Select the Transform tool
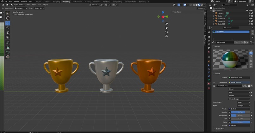This screenshot has width=255, height=133. pos(8,37)
